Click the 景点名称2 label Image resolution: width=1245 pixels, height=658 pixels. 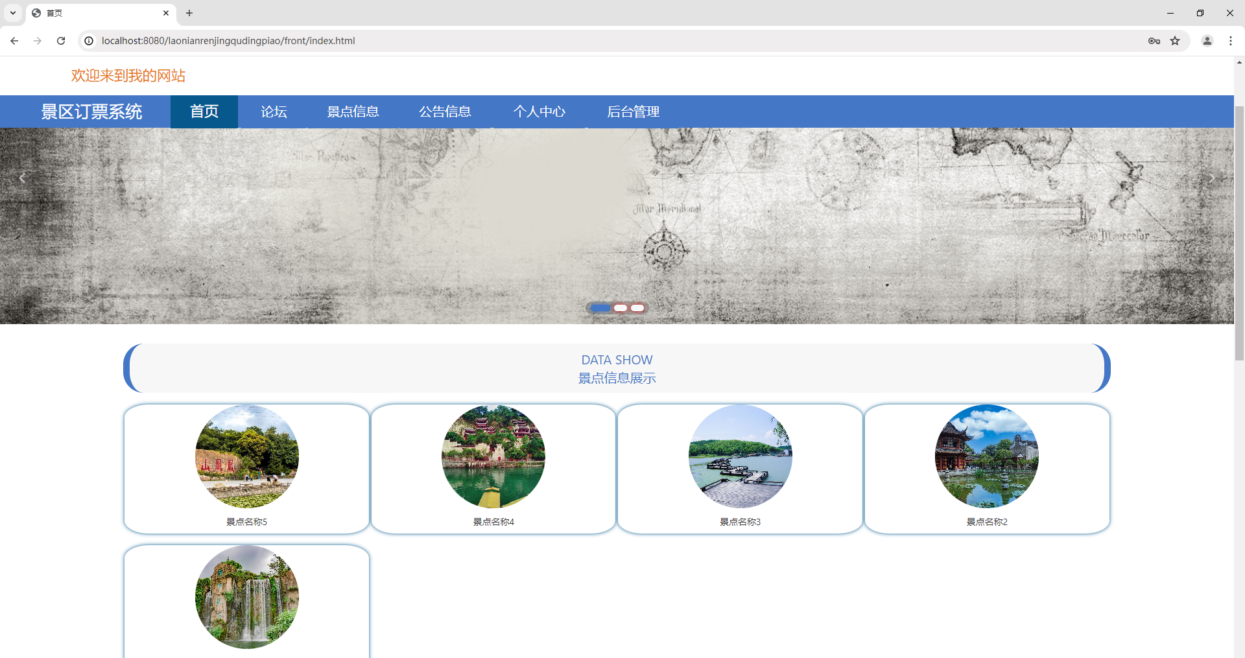tap(987, 522)
